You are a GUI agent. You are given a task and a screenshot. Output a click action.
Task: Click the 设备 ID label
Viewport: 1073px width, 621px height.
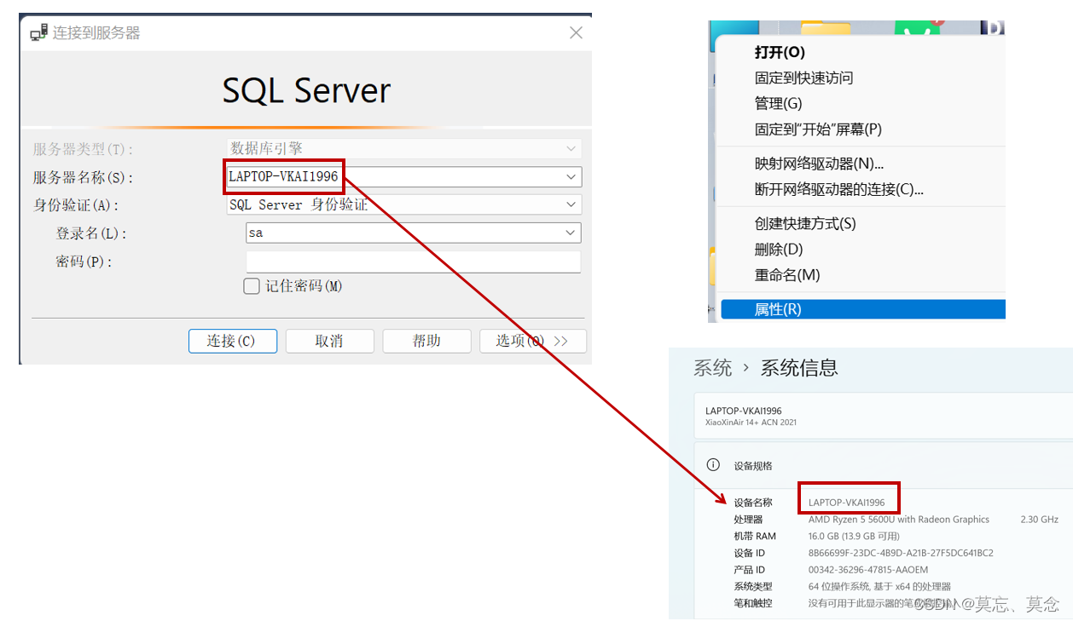(750, 553)
